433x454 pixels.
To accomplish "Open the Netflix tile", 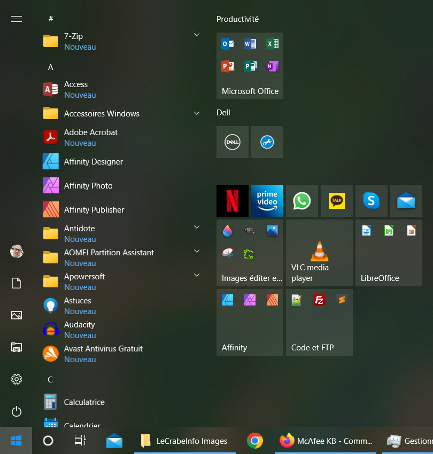I will pyautogui.click(x=233, y=201).
